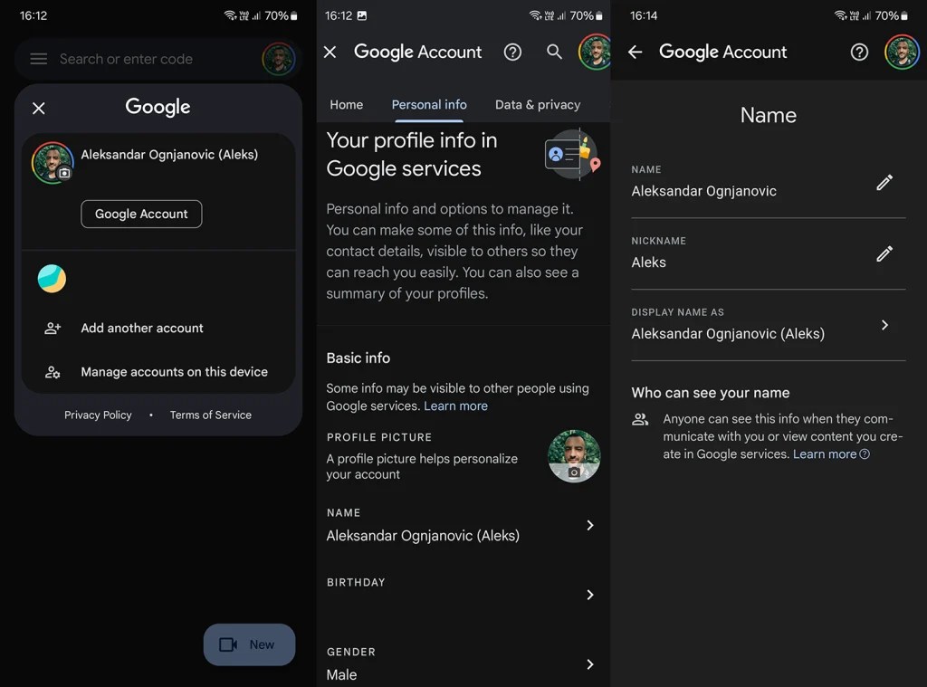Edit your name with the pencil icon
This screenshot has height=687, width=927.
click(884, 184)
